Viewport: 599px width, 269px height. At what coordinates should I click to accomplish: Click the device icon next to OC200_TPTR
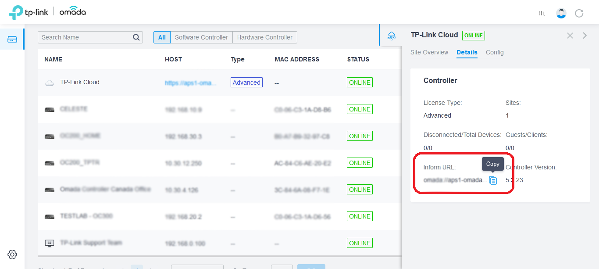(x=49, y=163)
